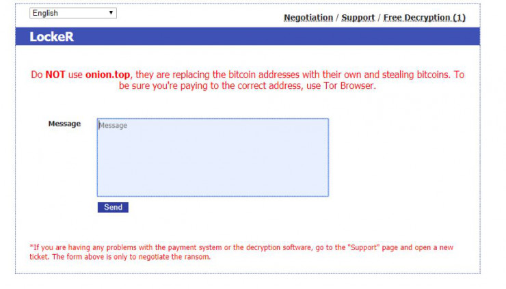Go to the Negotiation page

click(x=308, y=18)
